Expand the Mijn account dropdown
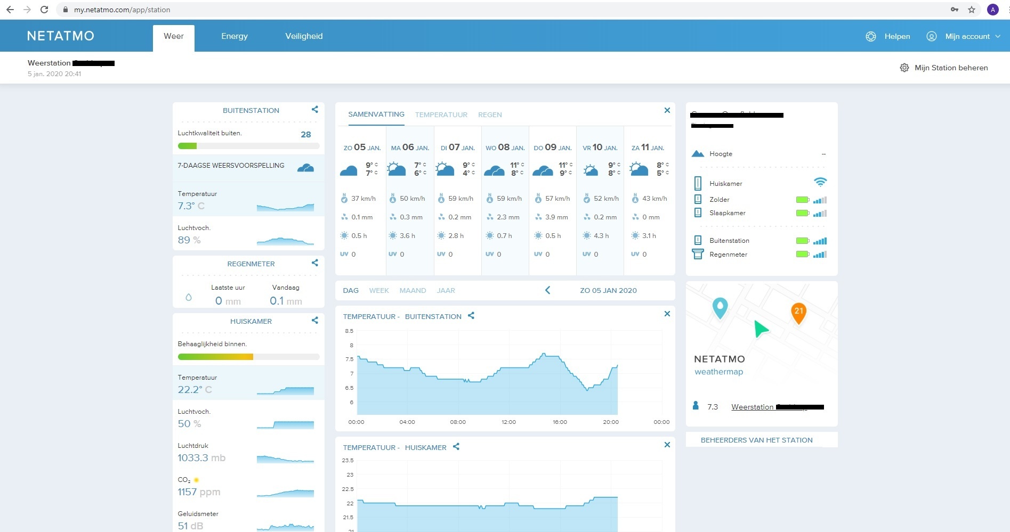The height and width of the screenshot is (532, 1010). pos(998,36)
